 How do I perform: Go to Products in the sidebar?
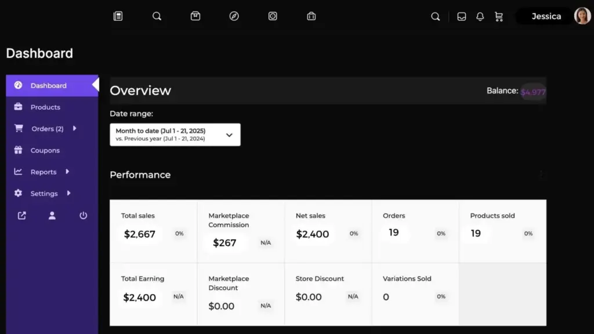coord(45,107)
